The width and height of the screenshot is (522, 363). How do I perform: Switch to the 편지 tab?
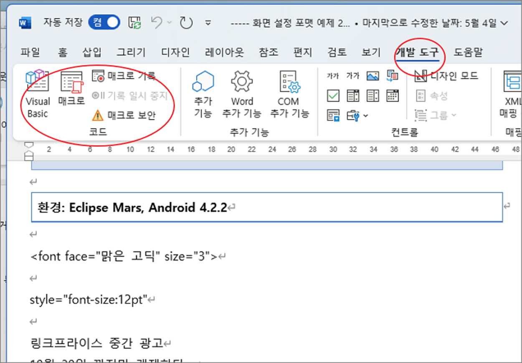[x=303, y=53]
